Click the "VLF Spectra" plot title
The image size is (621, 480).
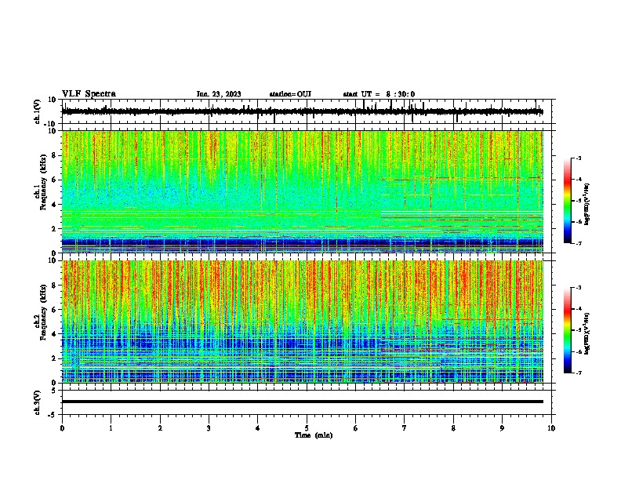[x=89, y=94]
